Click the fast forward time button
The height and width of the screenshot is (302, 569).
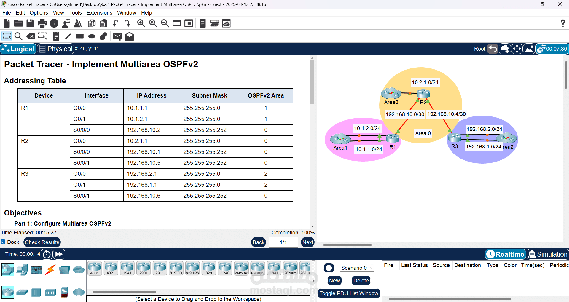point(59,254)
